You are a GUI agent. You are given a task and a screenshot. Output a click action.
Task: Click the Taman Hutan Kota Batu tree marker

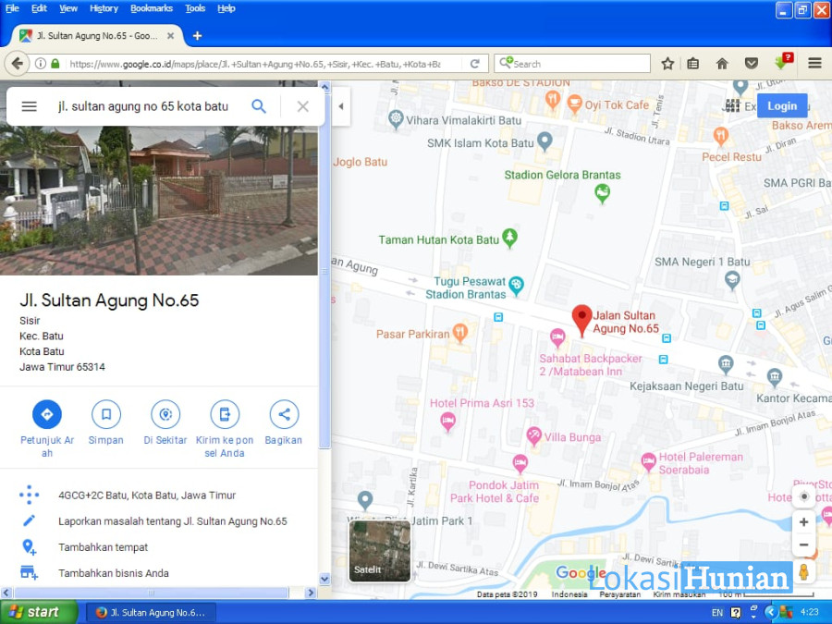point(510,238)
